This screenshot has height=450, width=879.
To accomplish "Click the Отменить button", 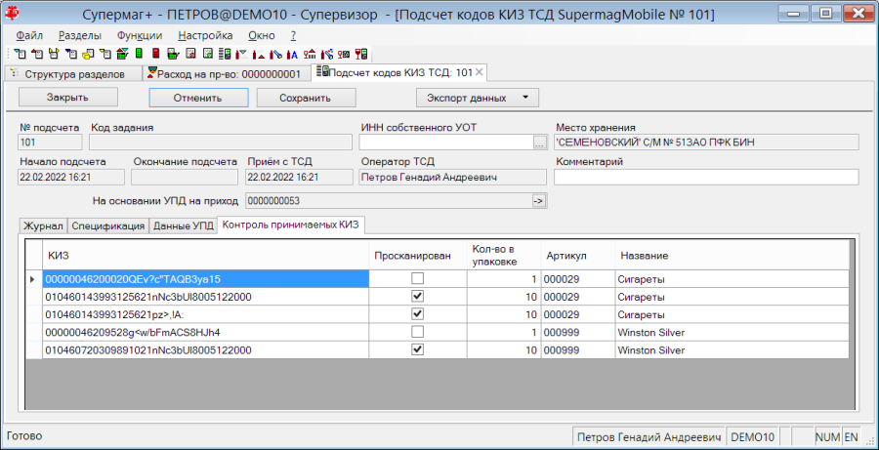I will [x=198, y=98].
